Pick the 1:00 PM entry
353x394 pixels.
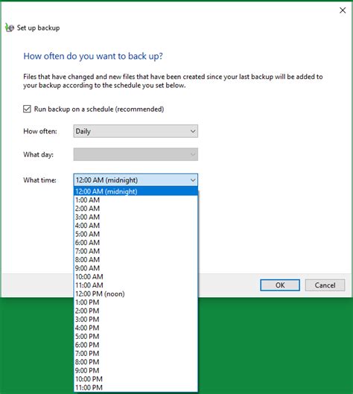point(136,302)
